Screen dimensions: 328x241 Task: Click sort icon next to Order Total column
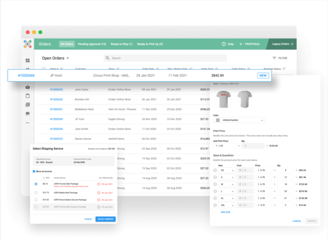(217, 69)
